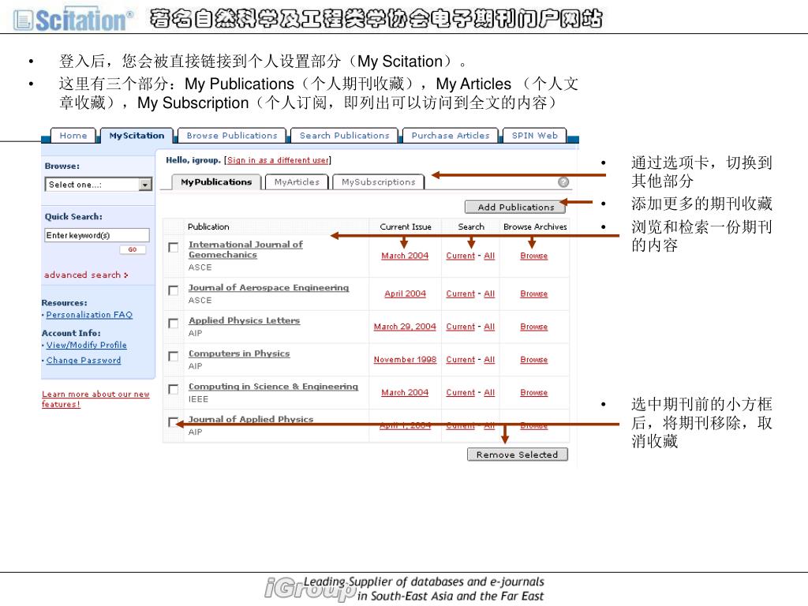The image size is (808, 606).
Task: Click All search link for Applied Physics Letters
Action: pyautogui.click(x=489, y=327)
